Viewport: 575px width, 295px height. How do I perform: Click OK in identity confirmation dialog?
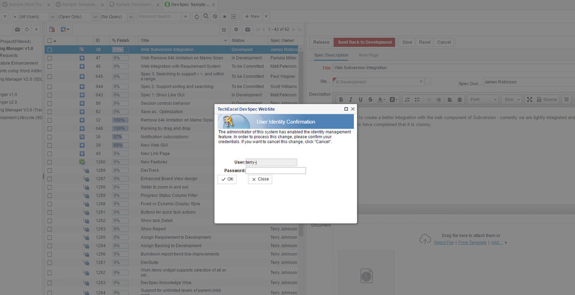click(227, 179)
